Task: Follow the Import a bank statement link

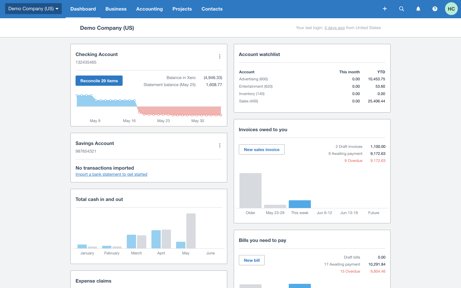Action: (111, 174)
